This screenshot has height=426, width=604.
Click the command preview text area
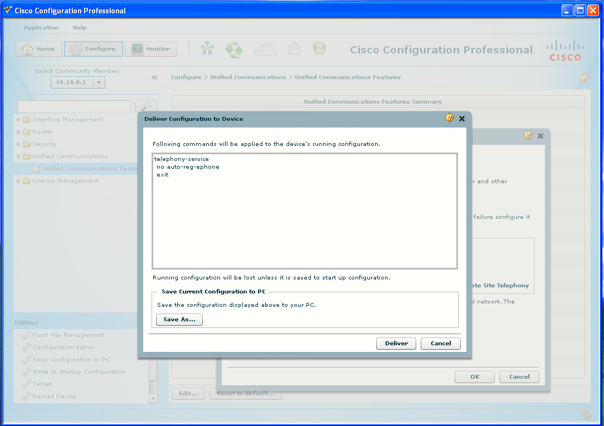click(x=305, y=211)
